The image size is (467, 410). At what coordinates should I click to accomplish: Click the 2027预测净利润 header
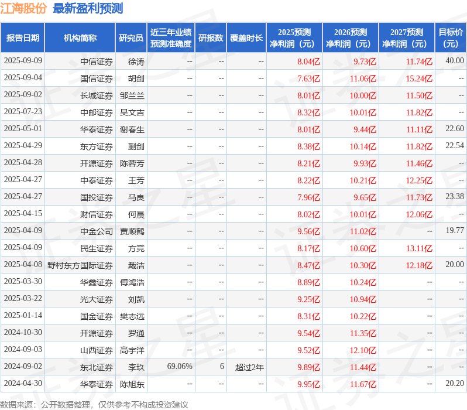pyautogui.click(x=407, y=38)
